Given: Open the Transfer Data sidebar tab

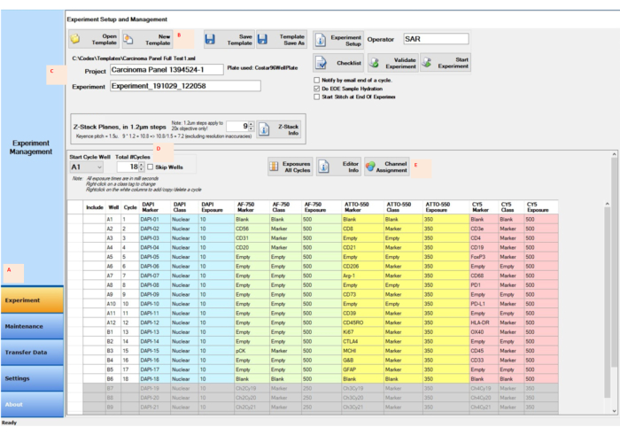Looking at the screenshot, I should pyautogui.click(x=32, y=353).
